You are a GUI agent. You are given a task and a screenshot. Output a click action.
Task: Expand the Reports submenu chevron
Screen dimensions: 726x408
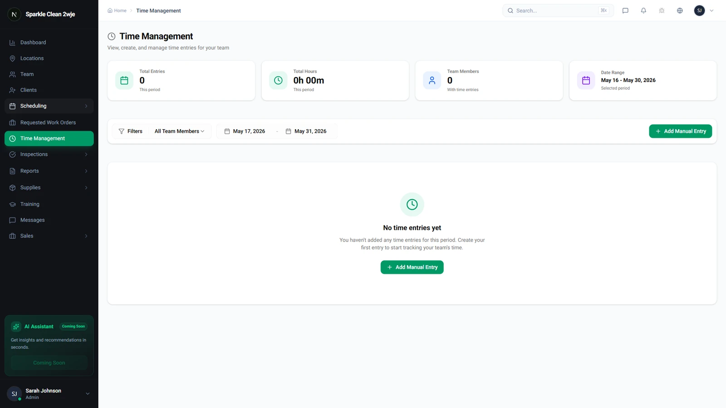[x=86, y=171]
